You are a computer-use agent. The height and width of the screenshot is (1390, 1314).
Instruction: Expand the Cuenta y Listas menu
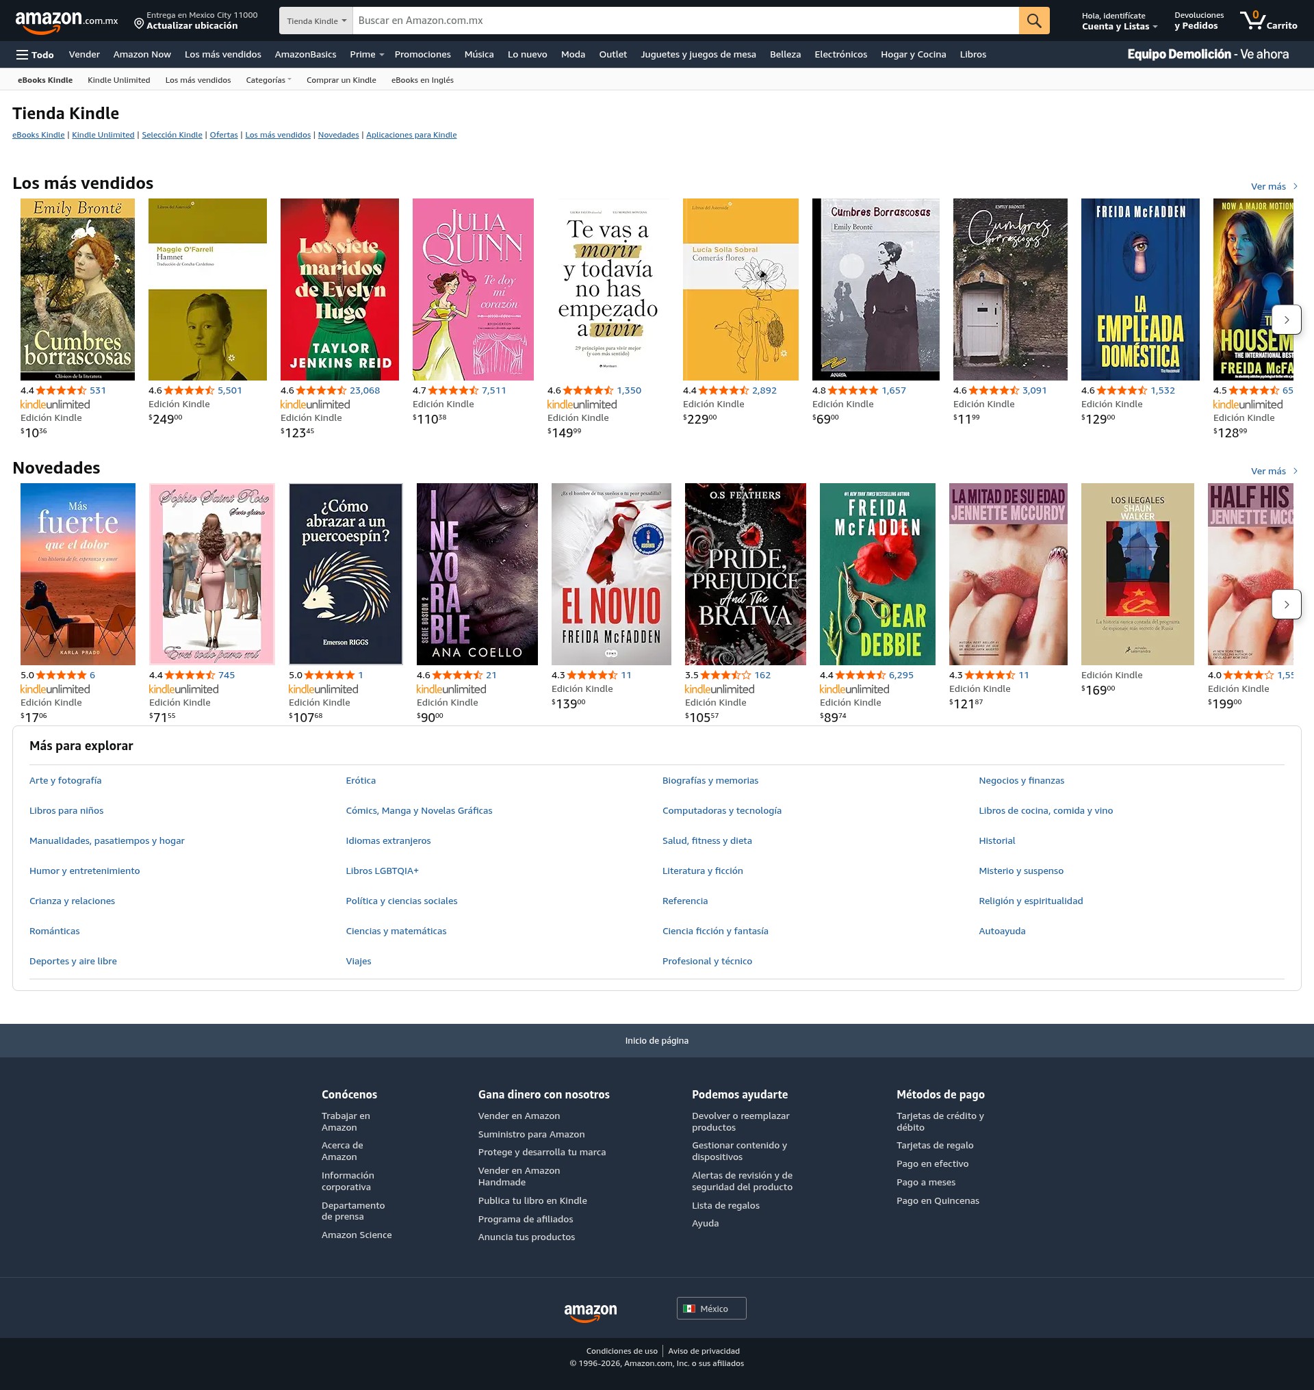click(1119, 21)
